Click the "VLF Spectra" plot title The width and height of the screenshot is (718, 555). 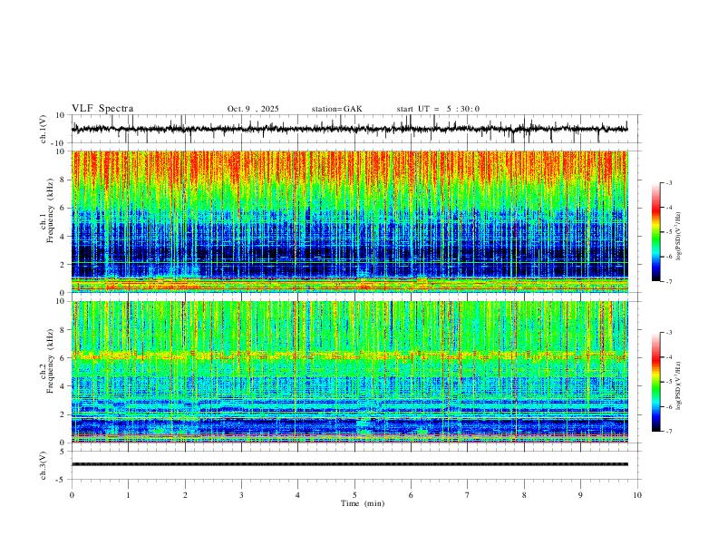[102, 109]
